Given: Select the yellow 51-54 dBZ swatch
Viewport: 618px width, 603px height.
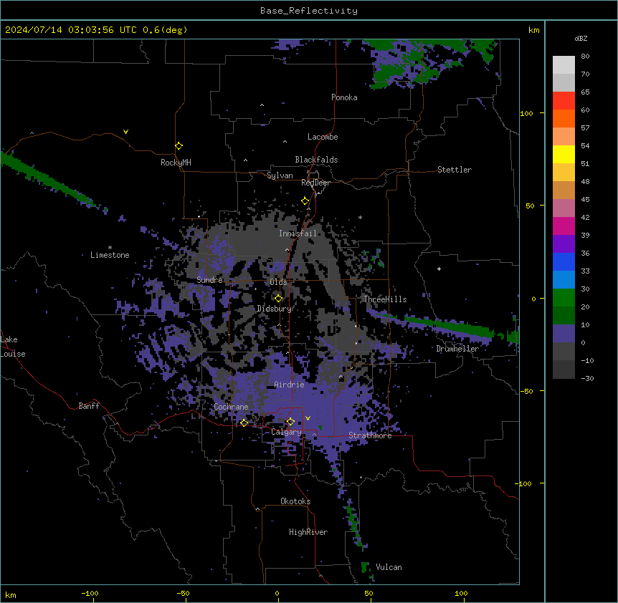Looking at the screenshot, I should pyautogui.click(x=564, y=154).
